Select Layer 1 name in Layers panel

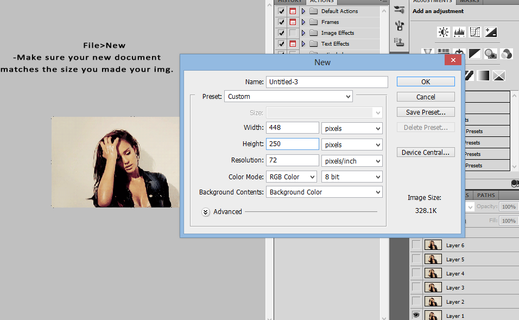455,316
